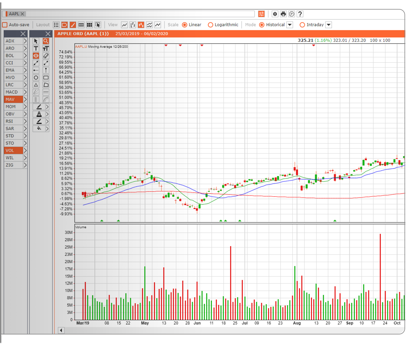Switch to candlestick chart view

[x=141, y=25]
